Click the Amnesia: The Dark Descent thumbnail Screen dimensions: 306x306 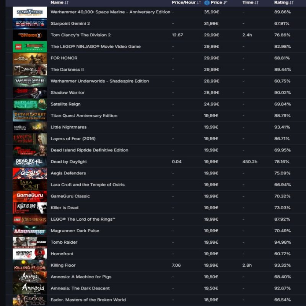(x=30, y=288)
